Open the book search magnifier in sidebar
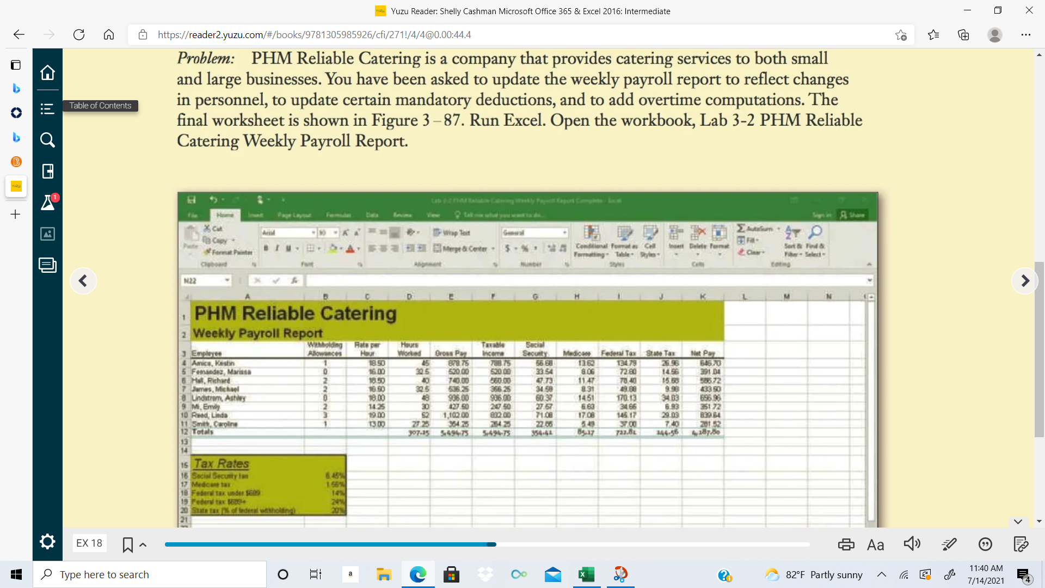This screenshot has height=588, width=1045. point(47,140)
